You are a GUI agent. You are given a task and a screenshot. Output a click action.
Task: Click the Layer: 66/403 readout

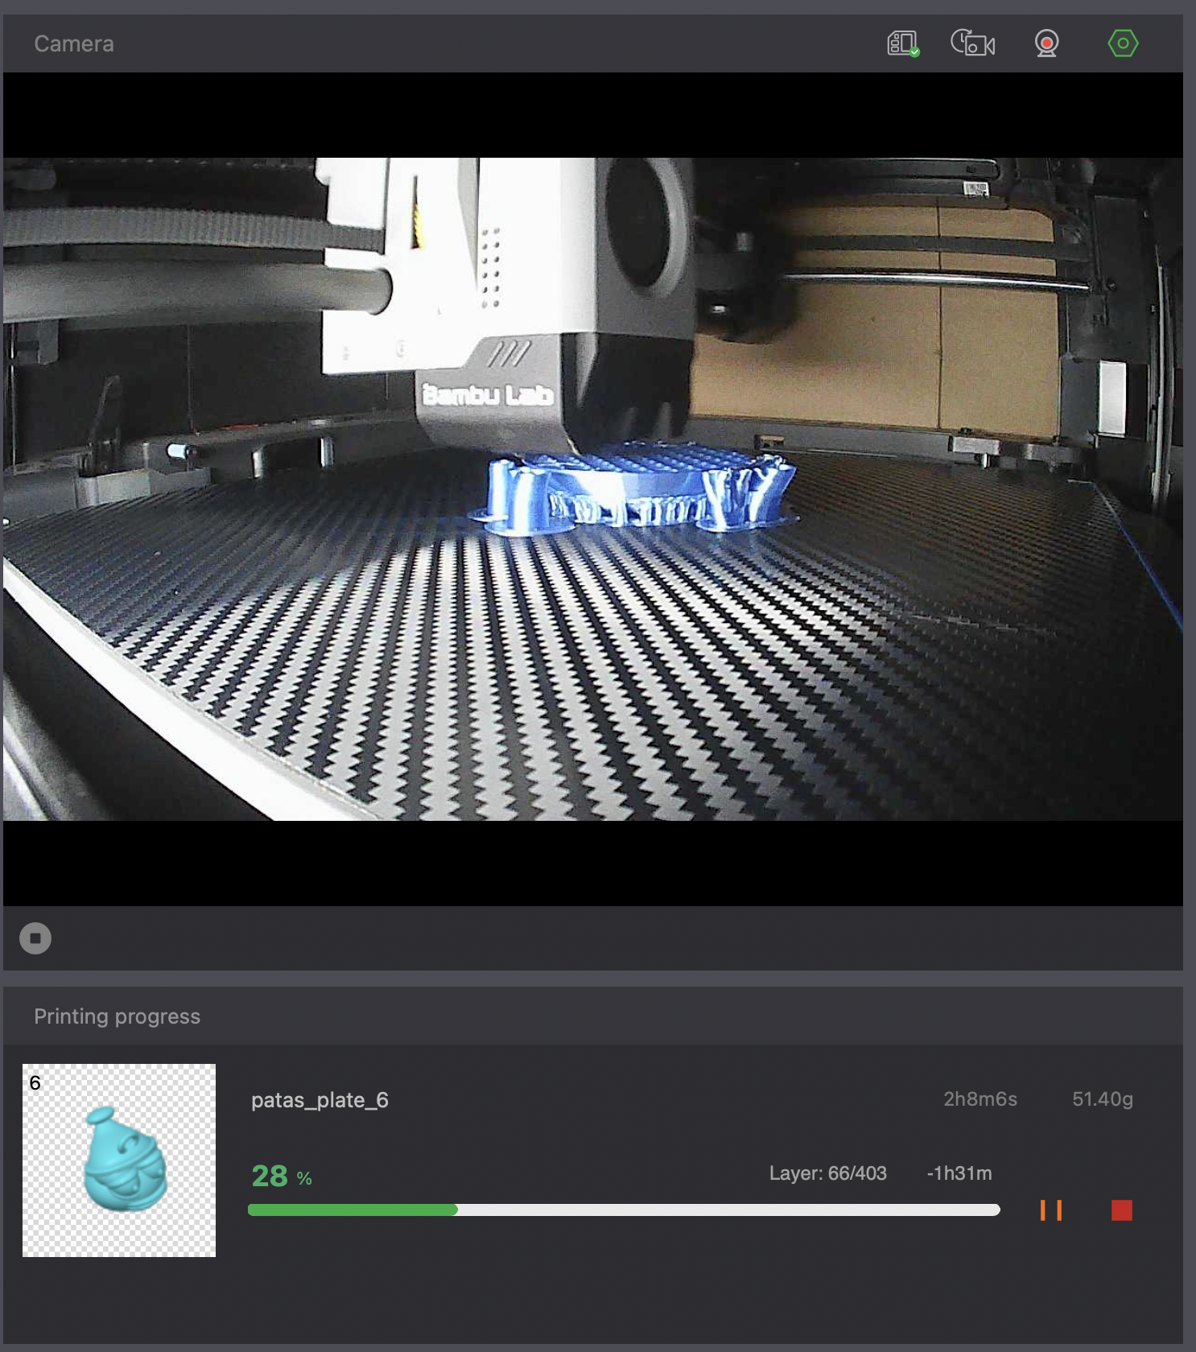(827, 1173)
